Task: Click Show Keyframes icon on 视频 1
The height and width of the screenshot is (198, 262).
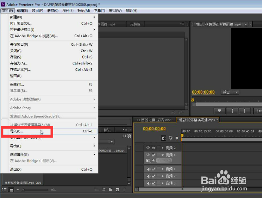Action: (x=154, y=160)
